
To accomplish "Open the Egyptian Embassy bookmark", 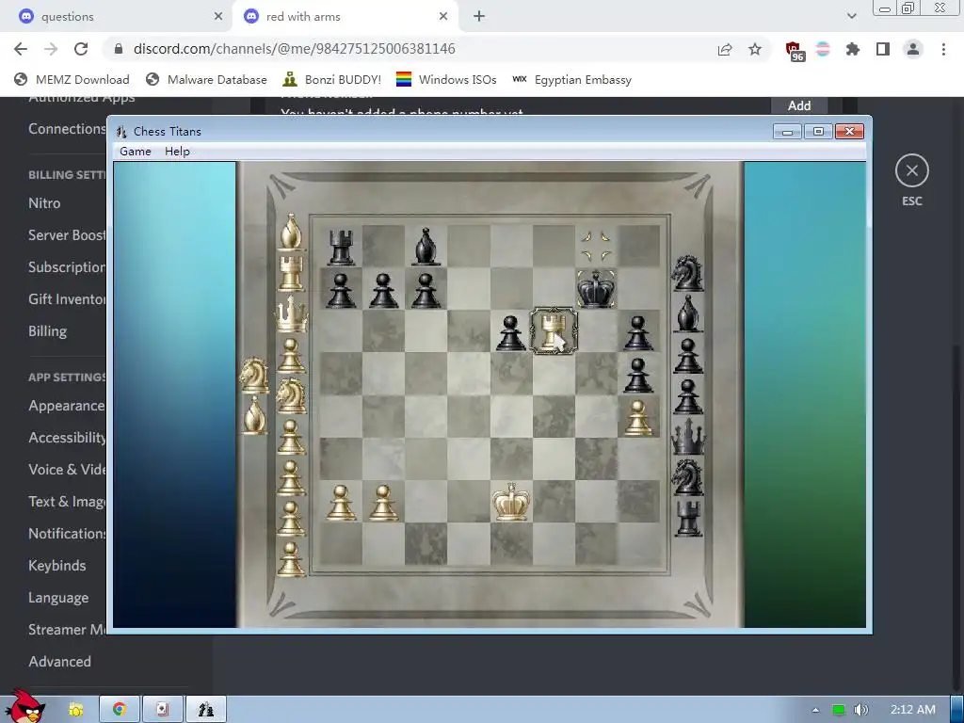I will pos(571,79).
